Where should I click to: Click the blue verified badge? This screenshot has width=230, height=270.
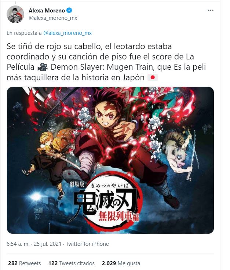coord(69,10)
